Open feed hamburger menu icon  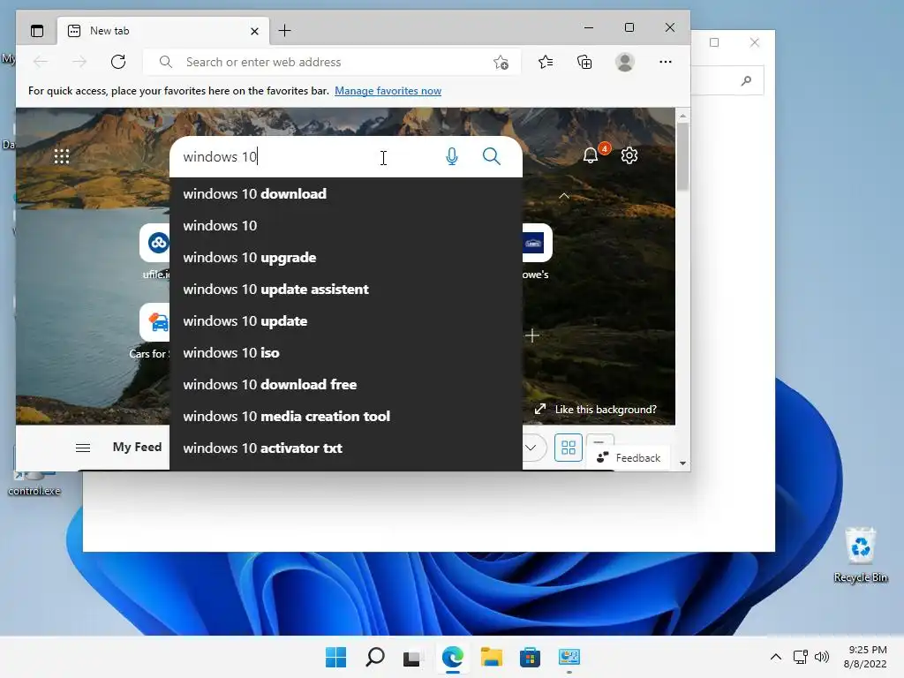click(x=83, y=448)
